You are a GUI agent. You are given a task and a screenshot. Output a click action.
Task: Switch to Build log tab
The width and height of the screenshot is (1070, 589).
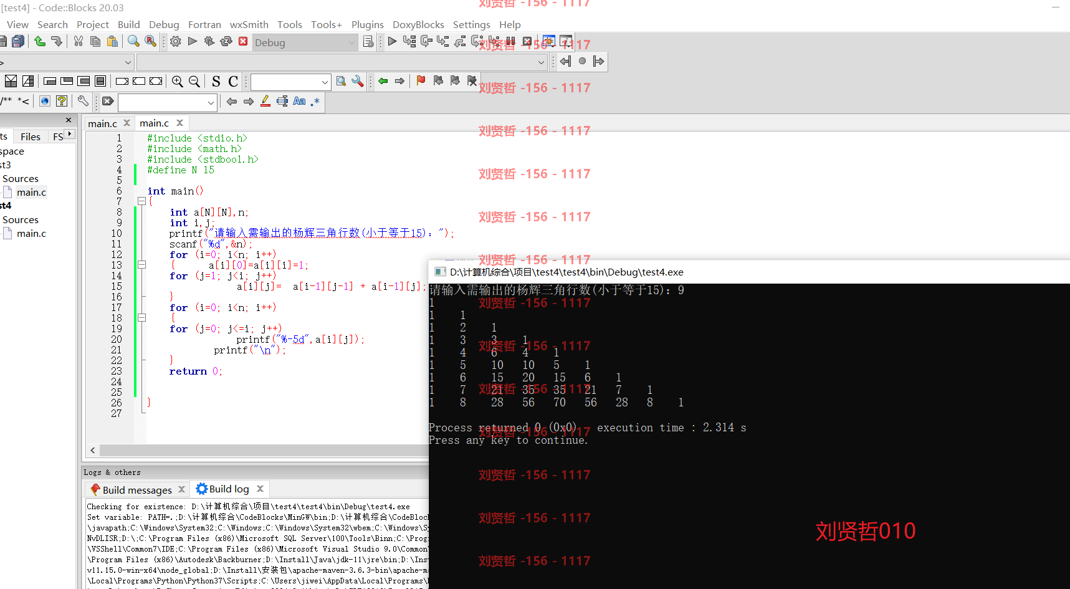(x=229, y=489)
